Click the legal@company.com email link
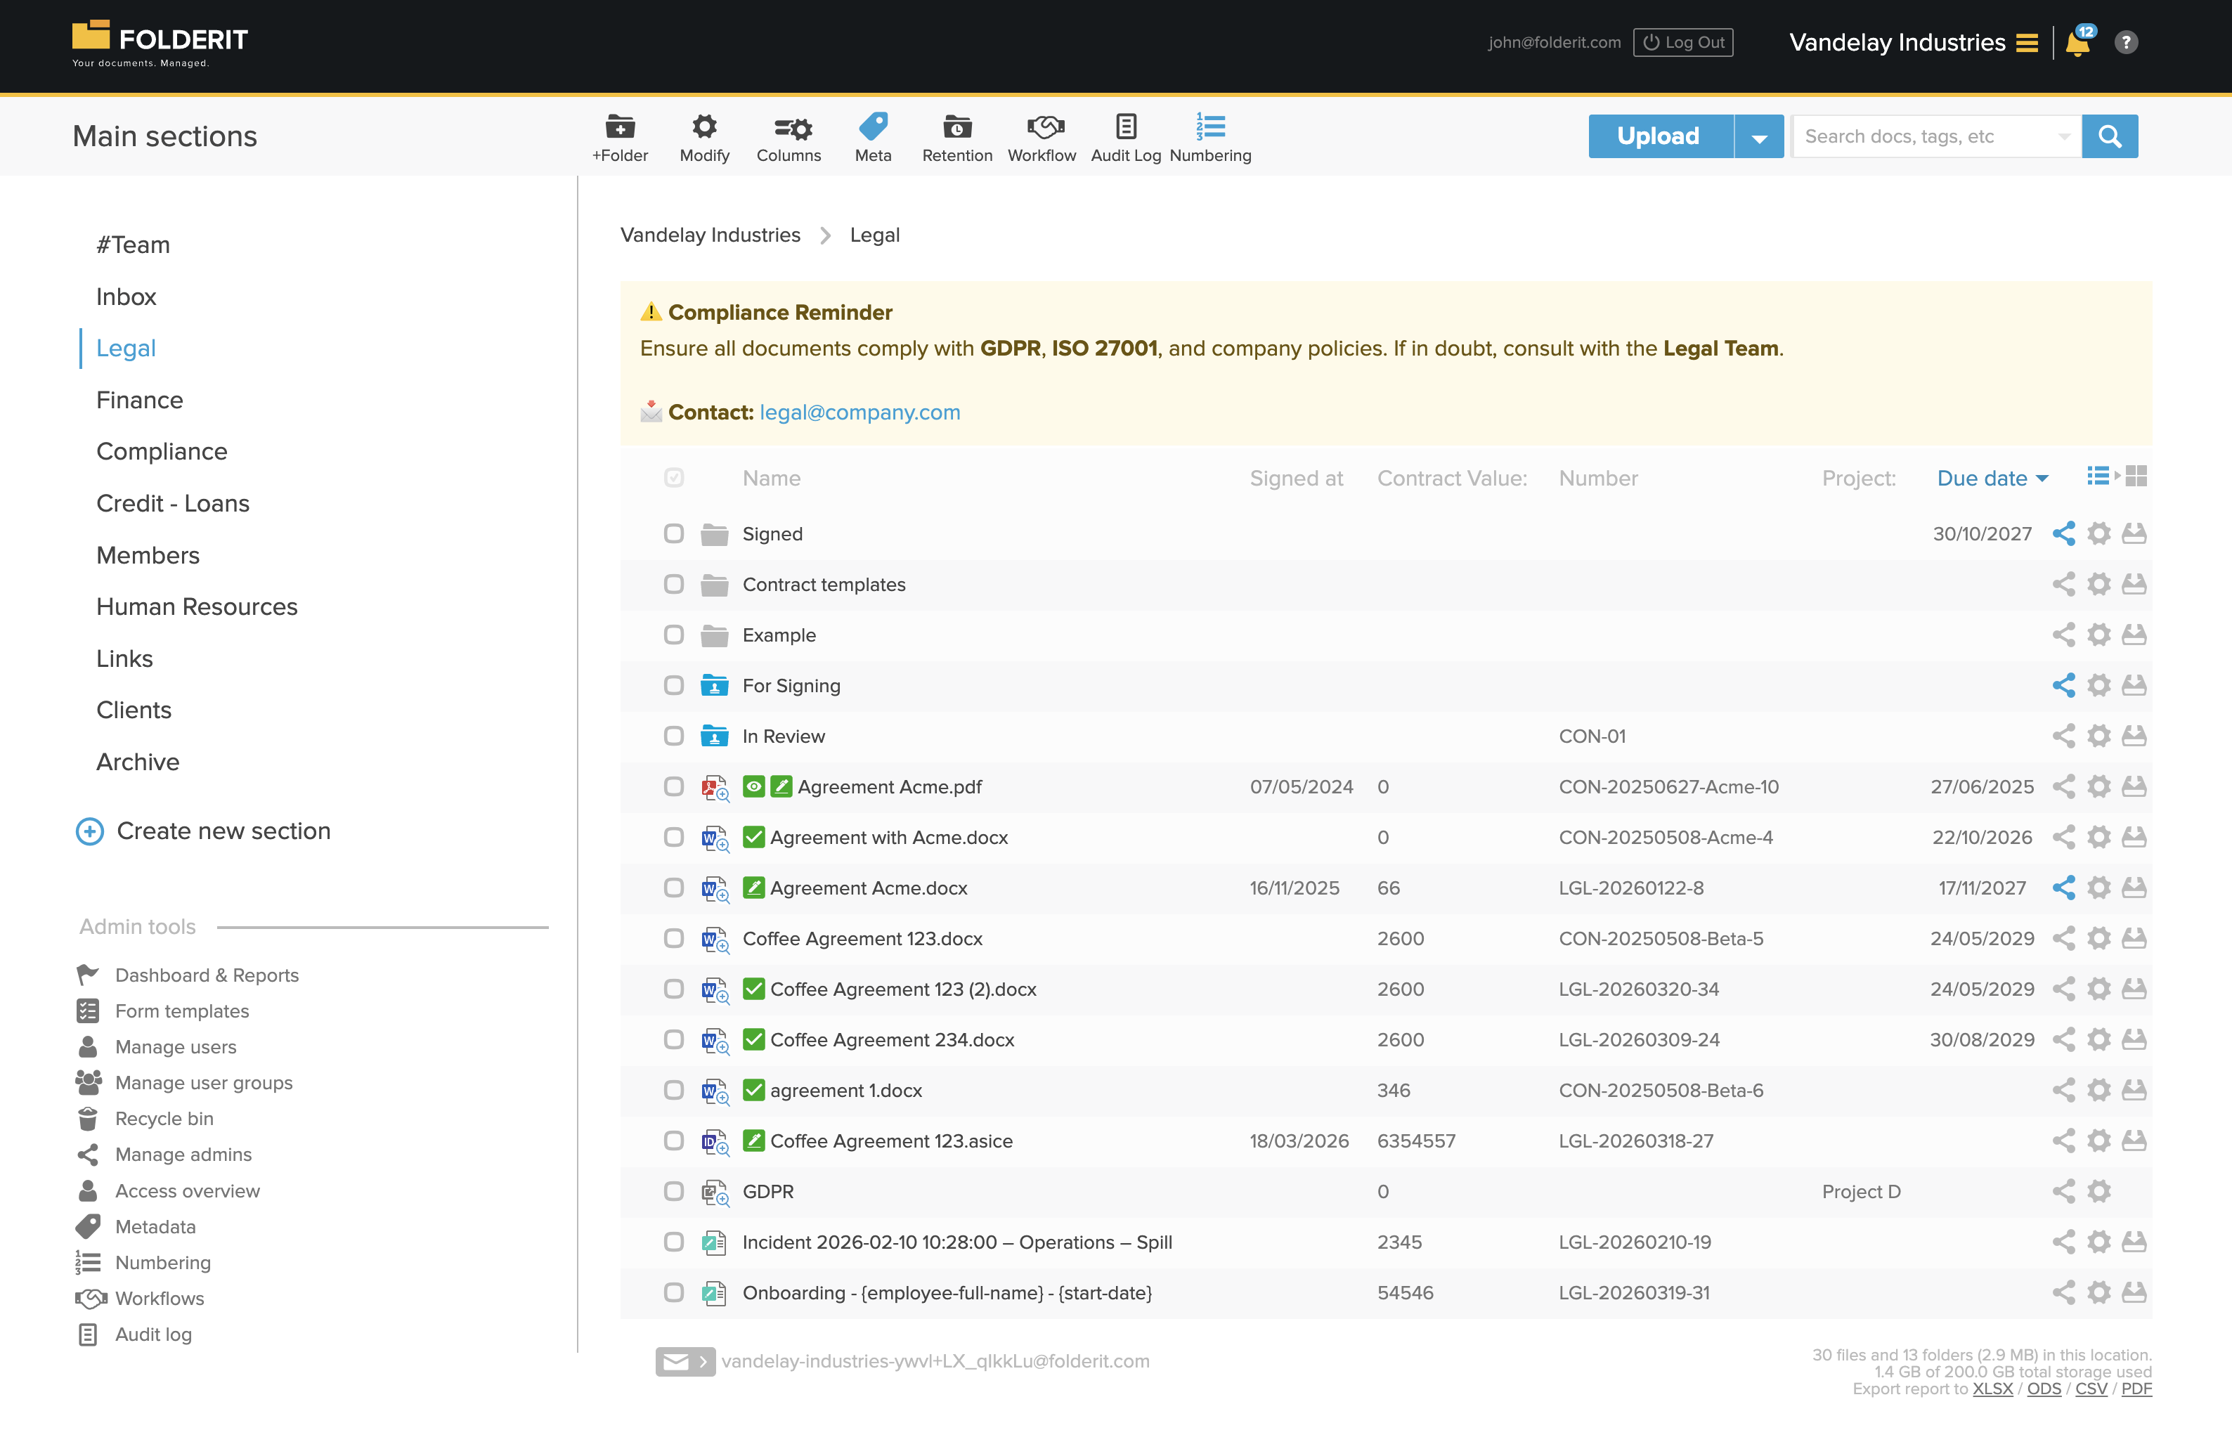 [x=859, y=412]
